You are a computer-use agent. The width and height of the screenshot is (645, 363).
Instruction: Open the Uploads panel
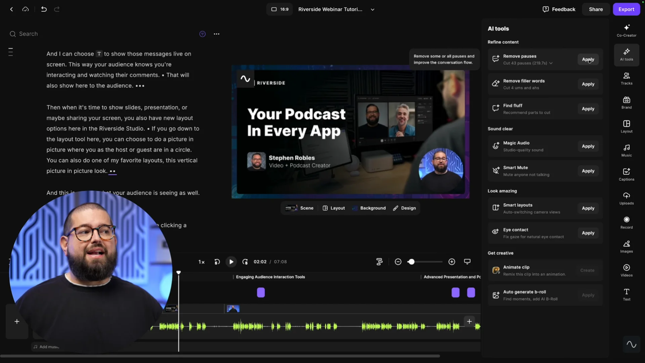tap(626, 198)
